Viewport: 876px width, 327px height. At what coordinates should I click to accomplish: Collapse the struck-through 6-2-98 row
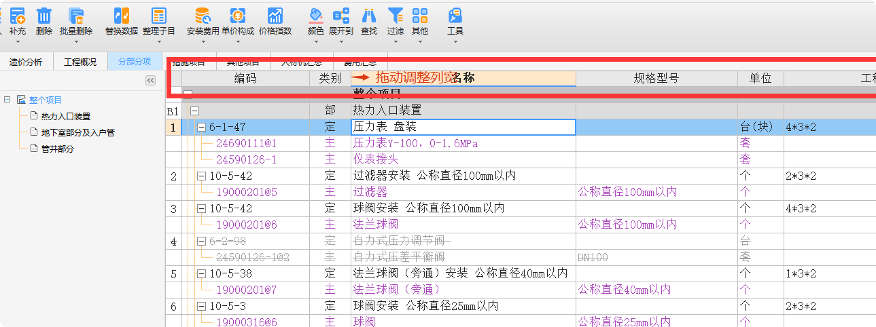[x=202, y=241]
